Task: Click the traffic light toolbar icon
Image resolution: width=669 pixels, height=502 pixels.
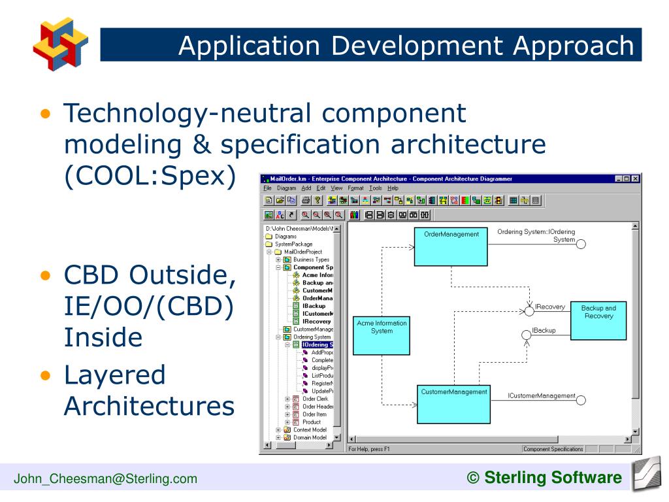Action: click(x=498, y=200)
